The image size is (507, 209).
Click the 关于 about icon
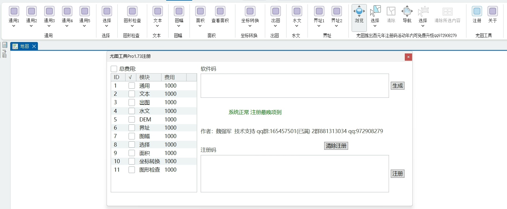tap(492, 12)
